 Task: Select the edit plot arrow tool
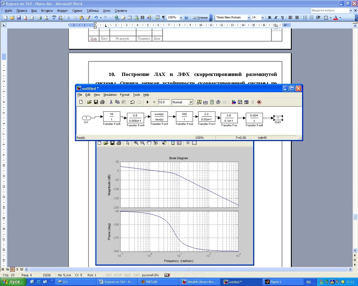click(128, 143)
